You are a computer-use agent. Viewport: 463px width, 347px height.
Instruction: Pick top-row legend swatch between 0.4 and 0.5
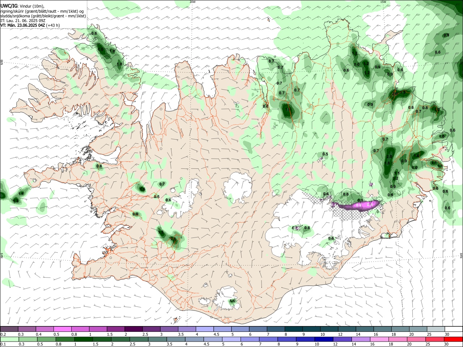coord(44,329)
